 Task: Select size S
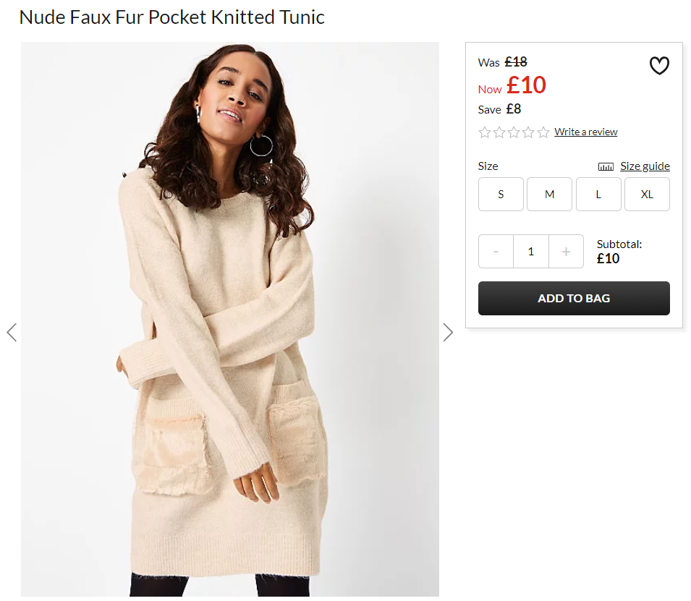pyautogui.click(x=501, y=195)
